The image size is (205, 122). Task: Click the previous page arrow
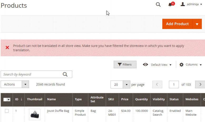157,85
